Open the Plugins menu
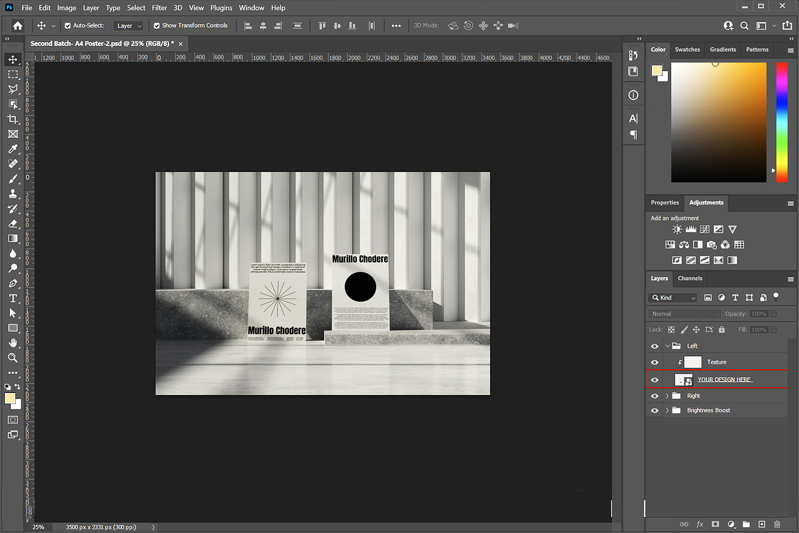 [x=221, y=8]
